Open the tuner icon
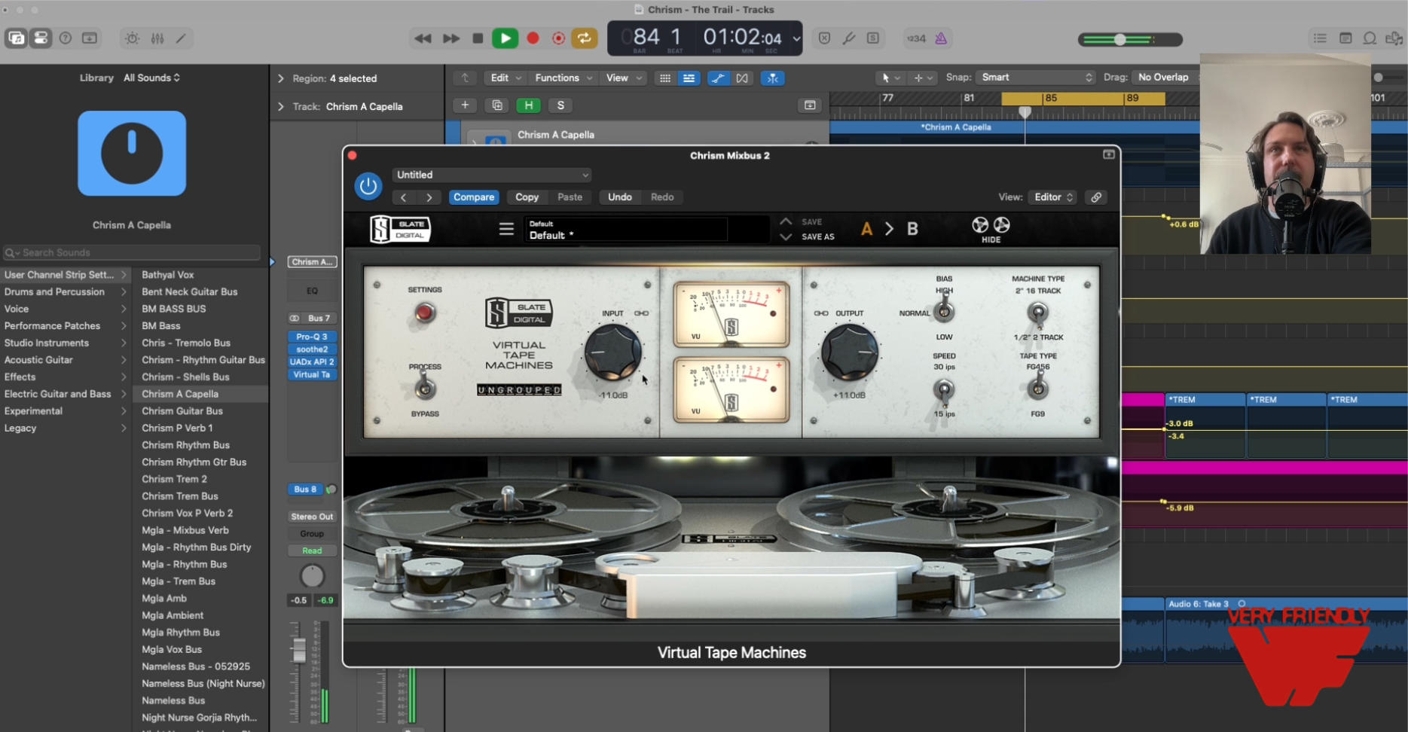The width and height of the screenshot is (1408, 732). (849, 38)
